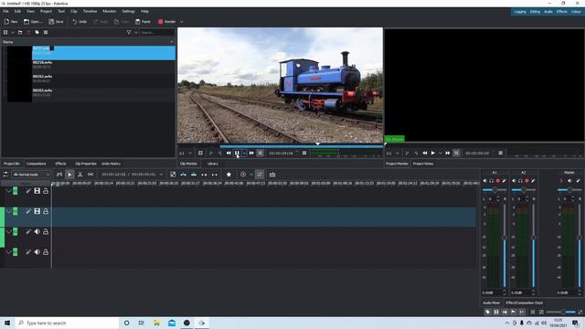585x329 pixels.
Task: Click the bin search field
Action: pyautogui.click(x=156, y=33)
